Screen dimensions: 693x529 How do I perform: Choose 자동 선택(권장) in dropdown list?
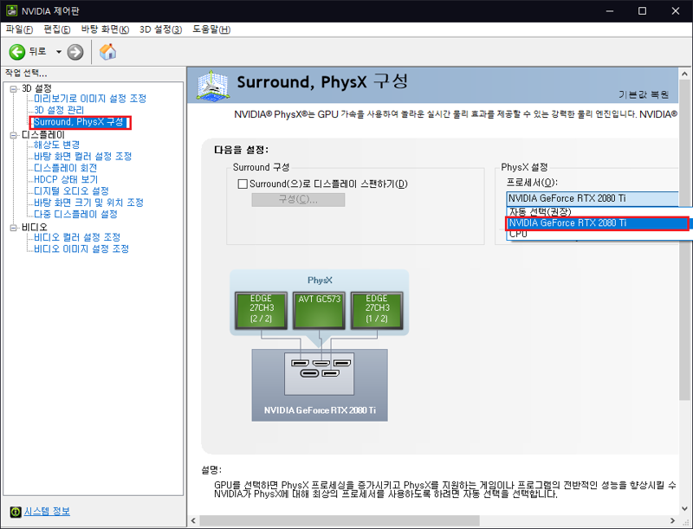(x=599, y=211)
